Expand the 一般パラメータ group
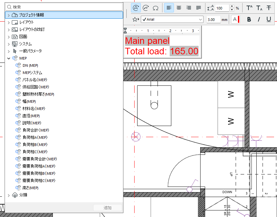Viewport: 277px width, 217px height. point(9,51)
